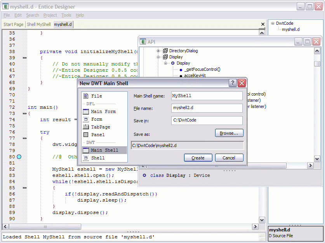Fold the while block at line 85

pyautogui.click(x=25, y=188)
